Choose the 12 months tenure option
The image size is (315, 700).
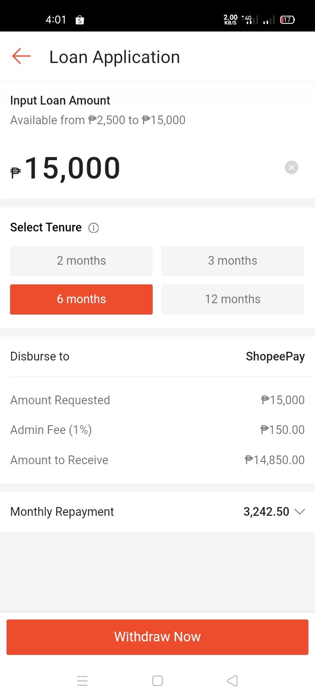(233, 299)
